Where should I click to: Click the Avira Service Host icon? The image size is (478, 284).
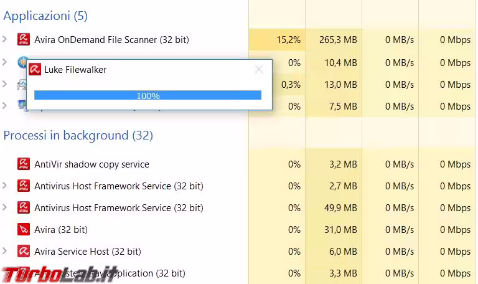pyautogui.click(x=24, y=252)
